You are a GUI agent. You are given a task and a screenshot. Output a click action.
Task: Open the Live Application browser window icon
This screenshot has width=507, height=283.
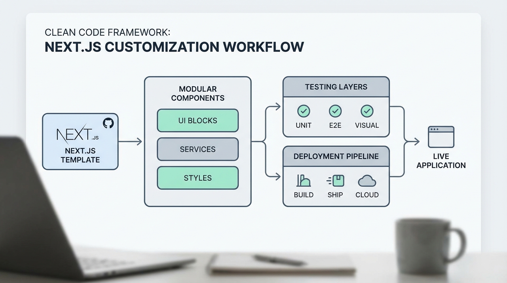click(x=441, y=136)
